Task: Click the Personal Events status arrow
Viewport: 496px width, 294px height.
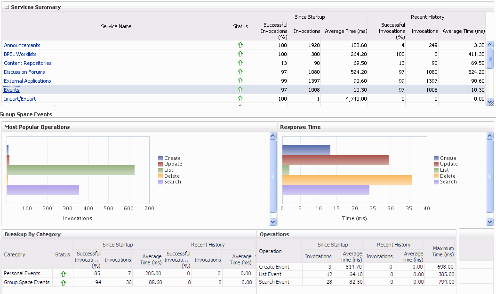Action: (63, 274)
